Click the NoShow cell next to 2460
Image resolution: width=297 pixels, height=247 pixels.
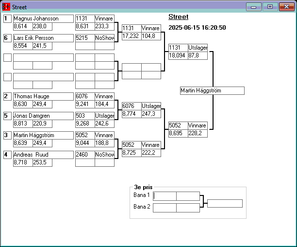point(104,155)
